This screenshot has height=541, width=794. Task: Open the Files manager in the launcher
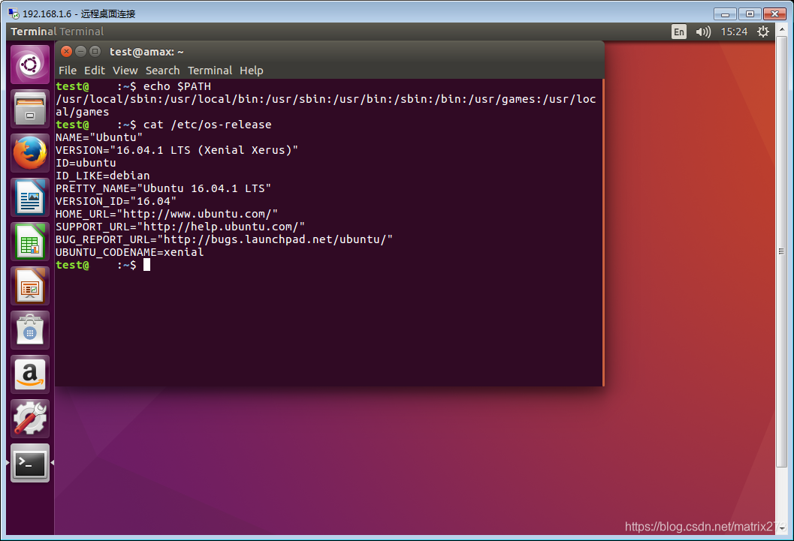[x=30, y=109]
